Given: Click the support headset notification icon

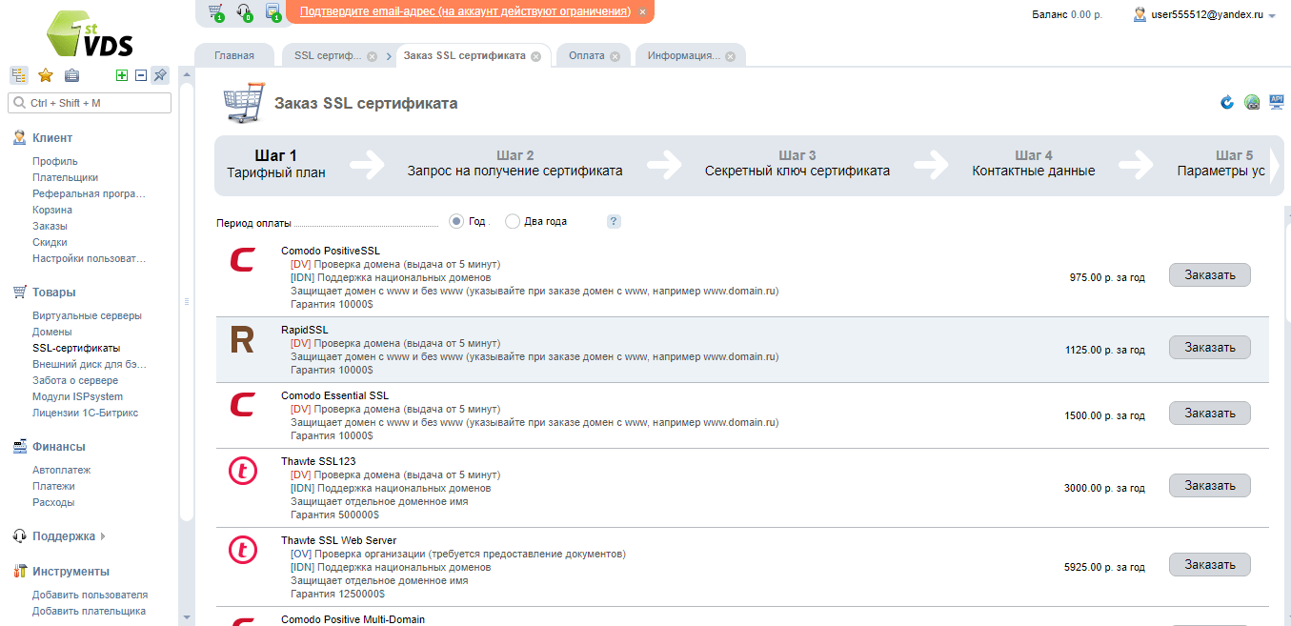Looking at the screenshot, I should coord(244,12).
